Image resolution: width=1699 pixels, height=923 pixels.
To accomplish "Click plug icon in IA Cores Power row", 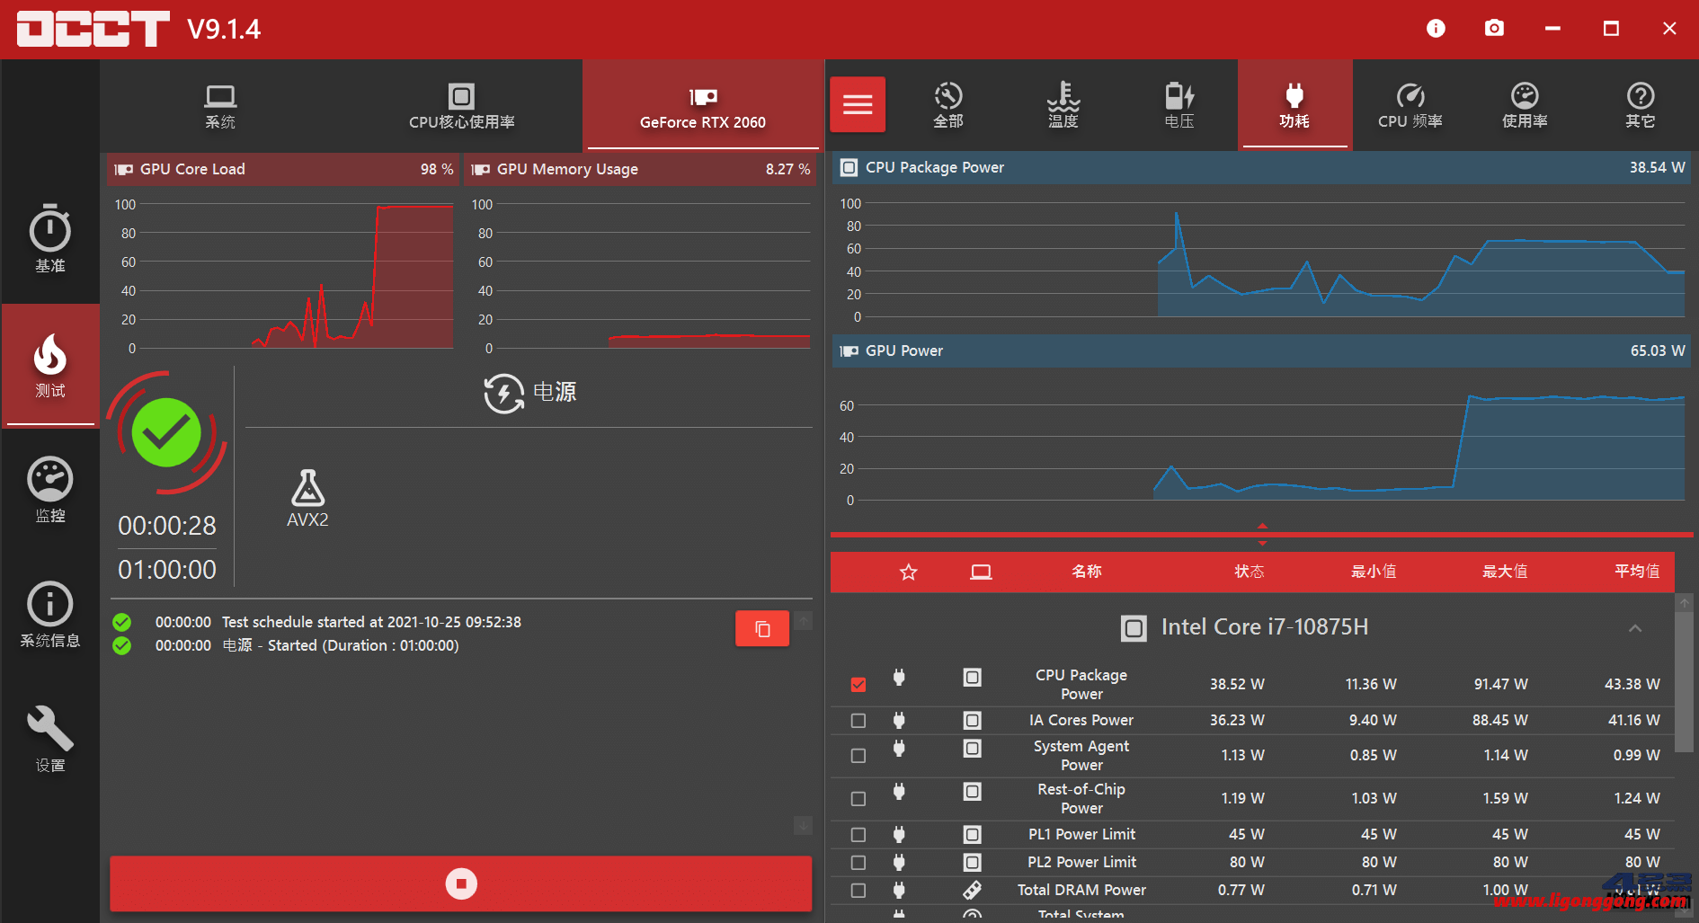I will coord(899,720).
